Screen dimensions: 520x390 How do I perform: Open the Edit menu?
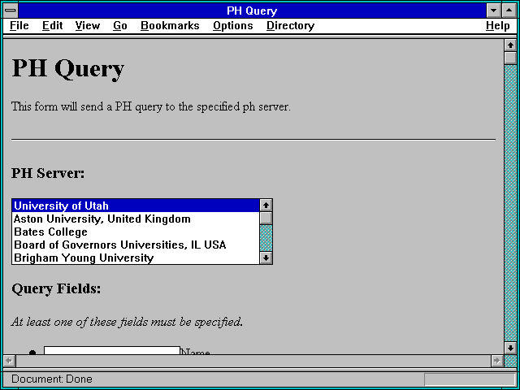tap(52, 26)
